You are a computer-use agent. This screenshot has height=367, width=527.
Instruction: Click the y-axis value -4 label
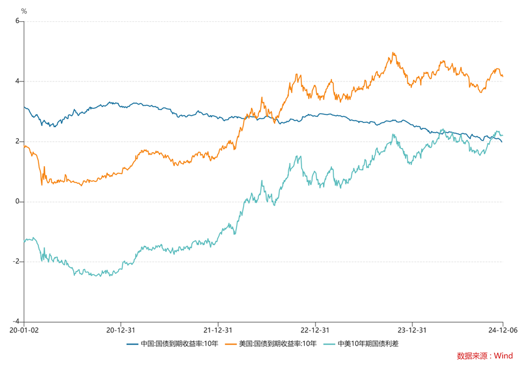click(16, 321)
